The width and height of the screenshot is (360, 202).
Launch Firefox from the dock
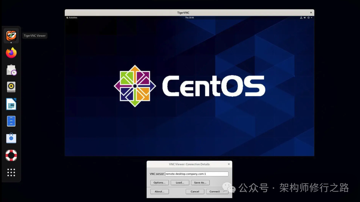tap(11, 52)
